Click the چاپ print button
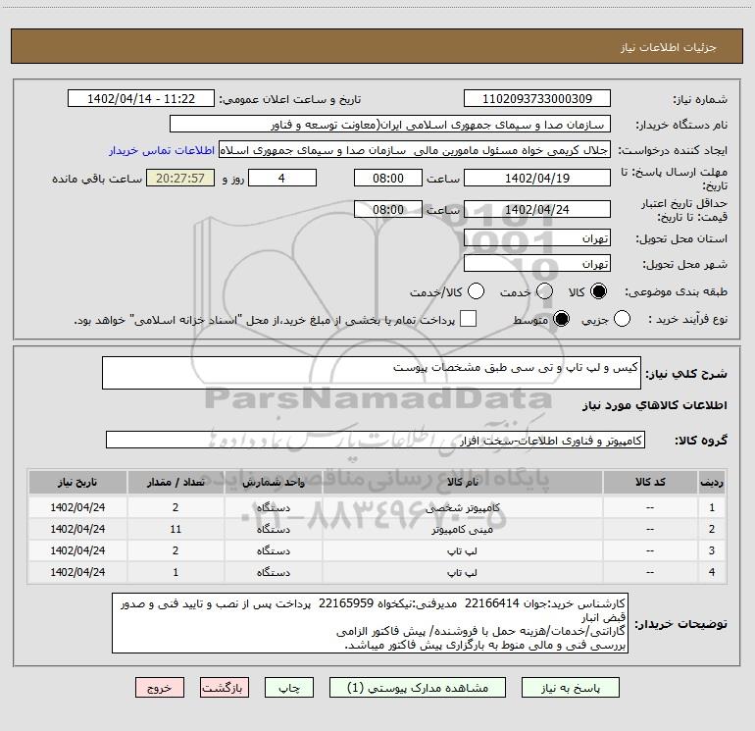Viewport: 755px width, 731px height. pos(289,688)
